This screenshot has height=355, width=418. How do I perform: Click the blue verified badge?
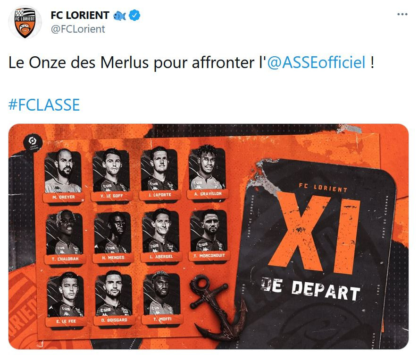(x=134, y=15)
